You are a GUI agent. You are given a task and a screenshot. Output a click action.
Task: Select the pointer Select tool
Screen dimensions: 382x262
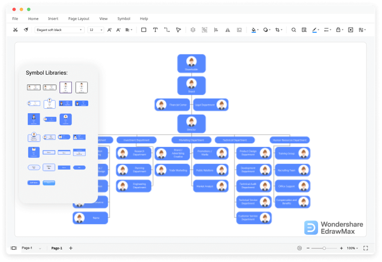178,30
